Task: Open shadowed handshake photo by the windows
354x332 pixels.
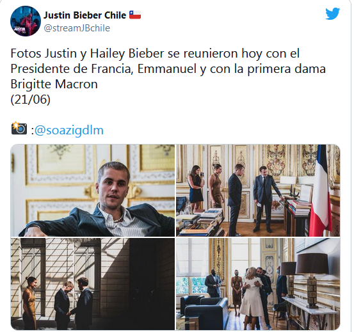Action: click(x=93, y=284)
